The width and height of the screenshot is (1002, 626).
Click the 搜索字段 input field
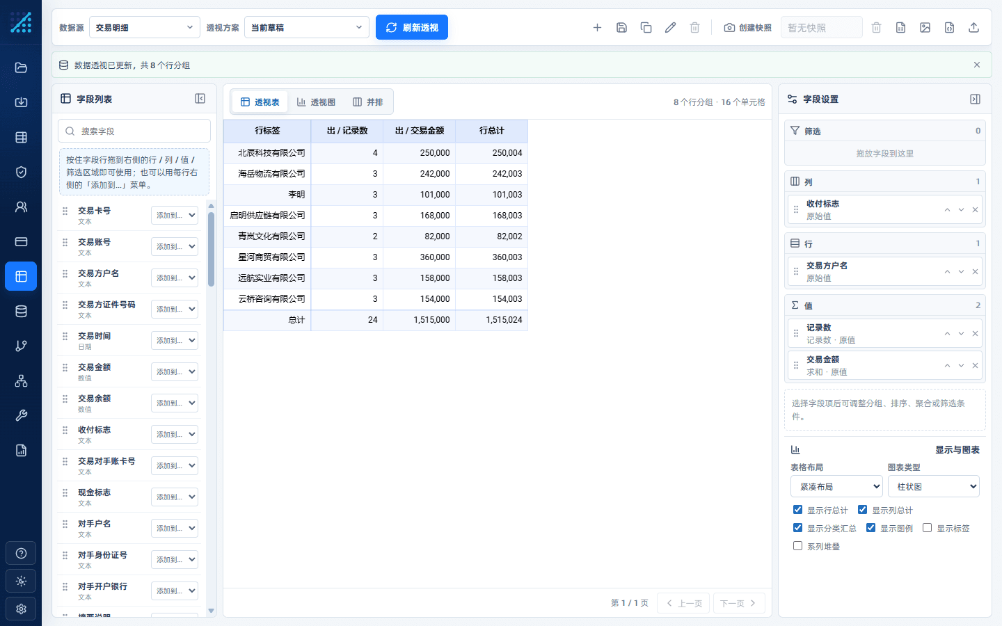134,131
